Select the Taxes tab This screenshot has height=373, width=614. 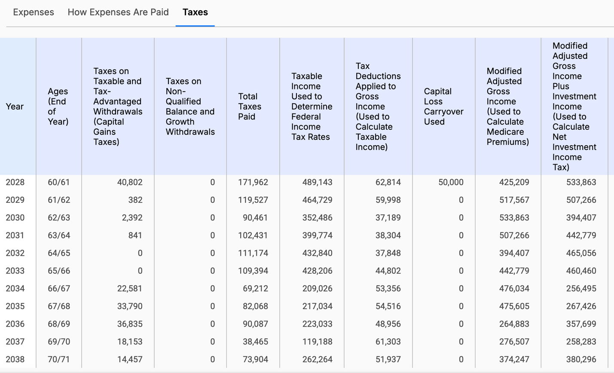[x=195, y=12]
